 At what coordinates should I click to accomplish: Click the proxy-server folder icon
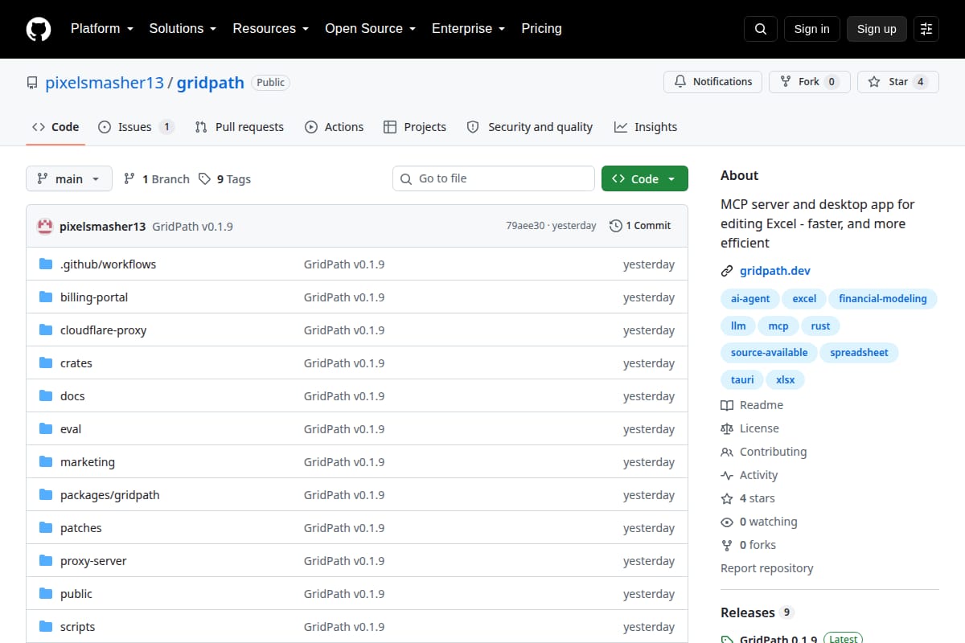click(x=46, y=561)
